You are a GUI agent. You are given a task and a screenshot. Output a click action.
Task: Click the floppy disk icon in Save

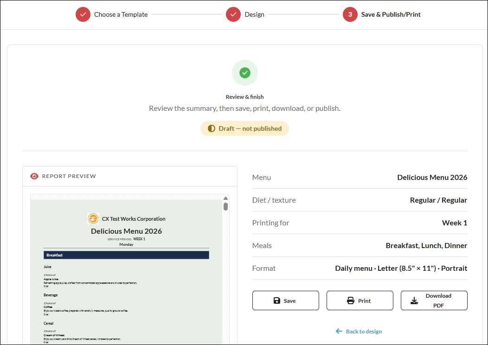276,300
